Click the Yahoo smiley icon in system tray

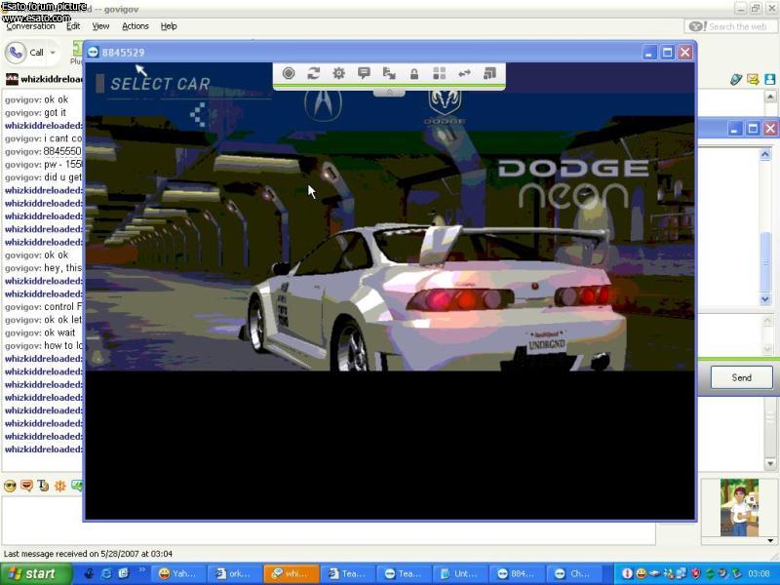click(x=642, y=573)
